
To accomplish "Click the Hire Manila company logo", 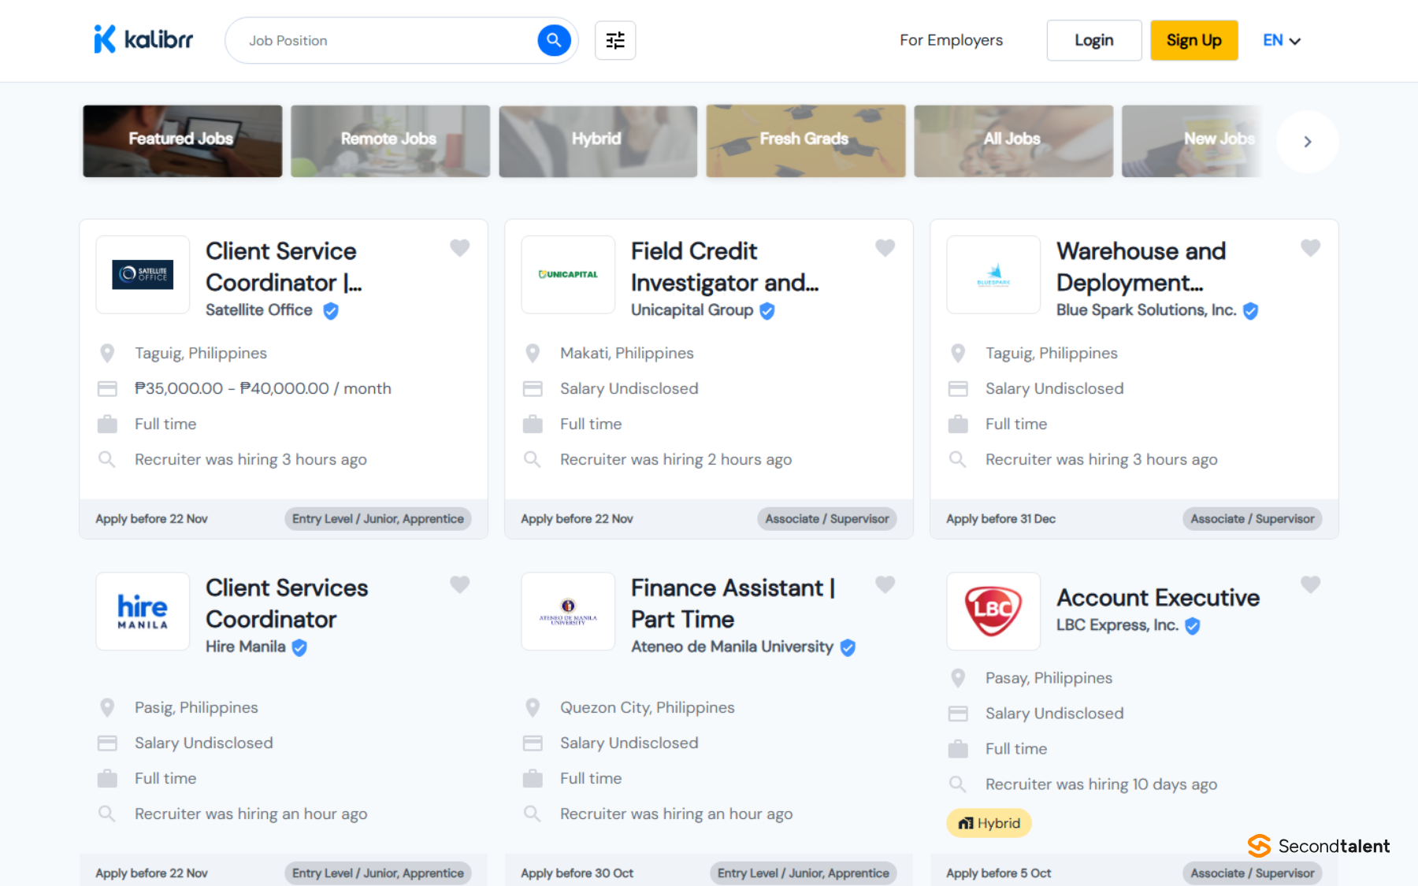I will pos(143,611).
